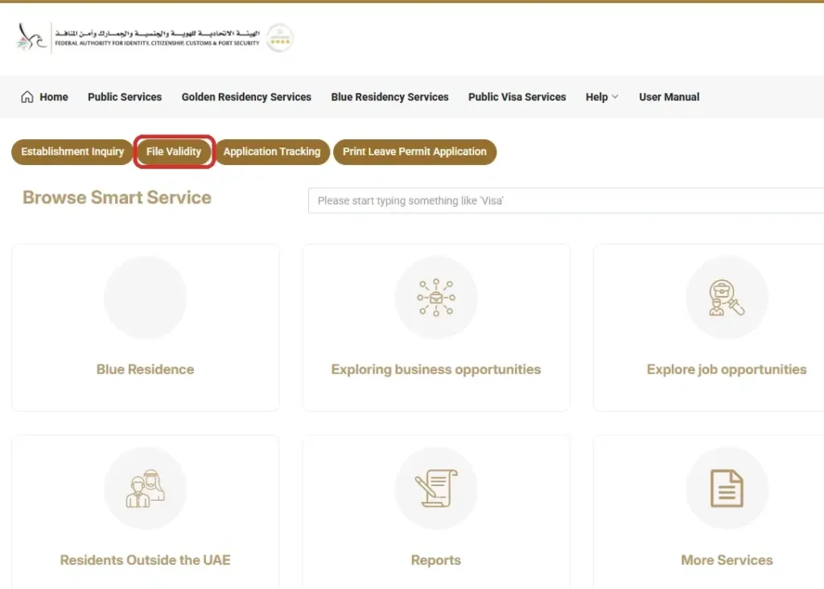Click the File Validity button
The height and width of the screenshot is (589, 824).
pos(174,152)
